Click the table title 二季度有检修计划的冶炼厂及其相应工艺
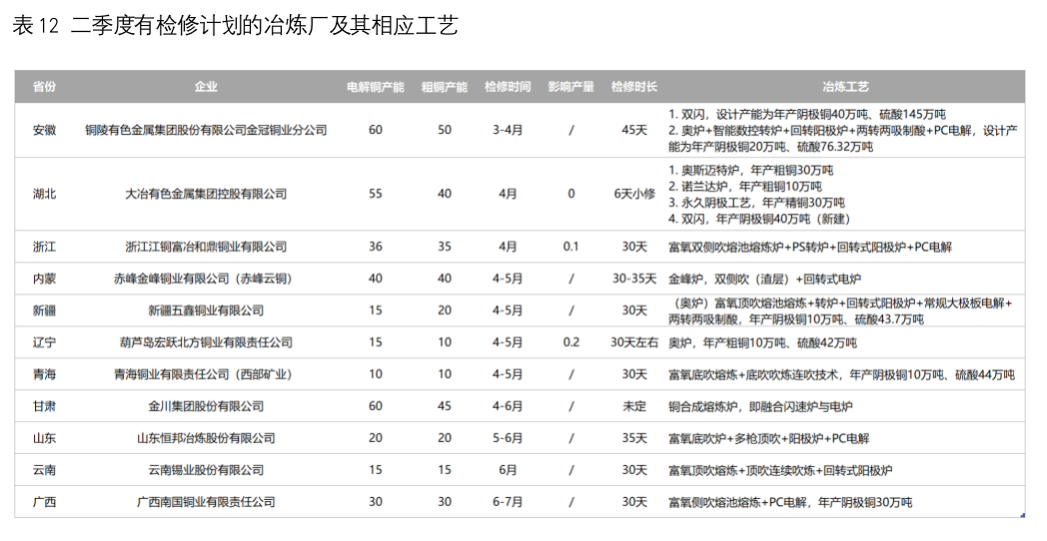The image size is (1047, 541). [265, 26]
